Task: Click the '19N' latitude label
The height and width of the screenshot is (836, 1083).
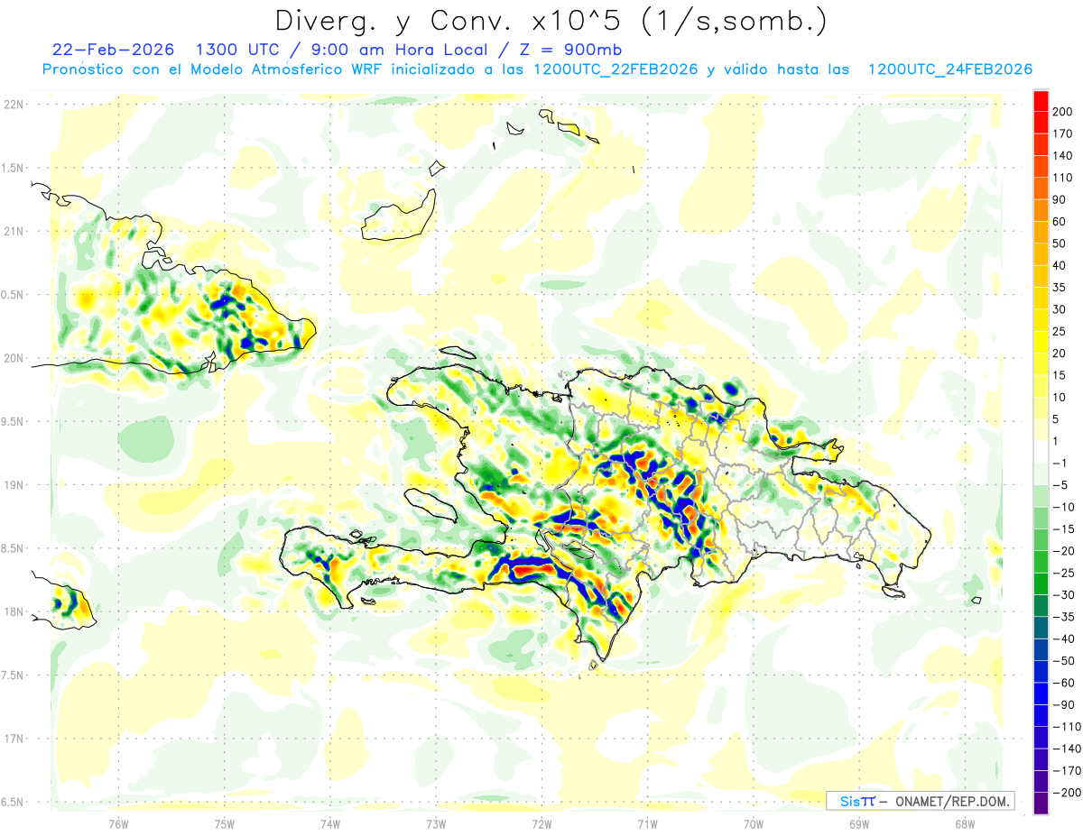Action: point(13,485)
